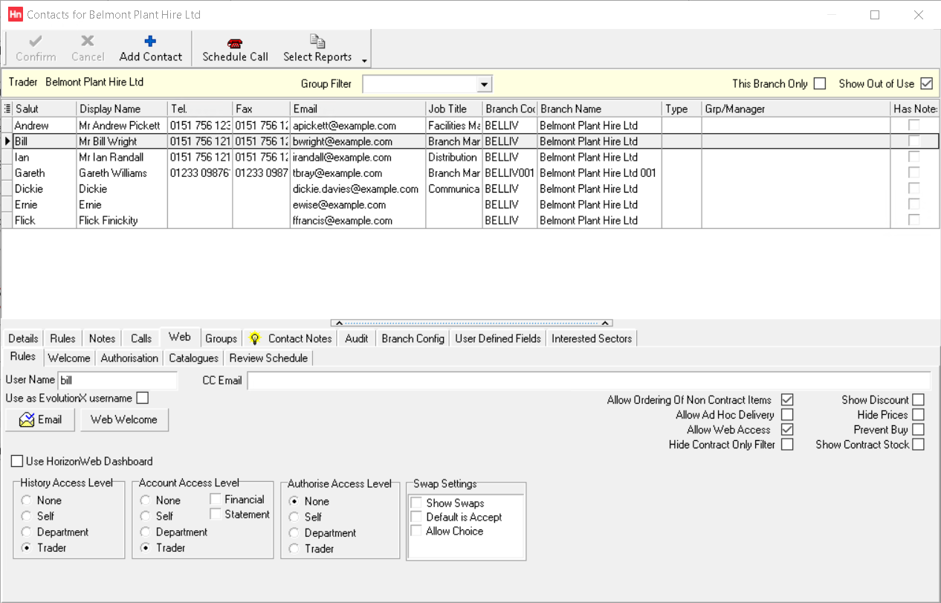Enable Hide Contract Only Filter
Viewport: 941px width, 603px height.
[x=787, y=445]
